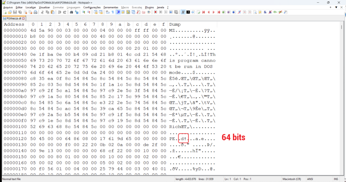Screen dimensions: 346x182
Task: Click the 'length : 4.433.976' status entry
Action: point(186,179)
